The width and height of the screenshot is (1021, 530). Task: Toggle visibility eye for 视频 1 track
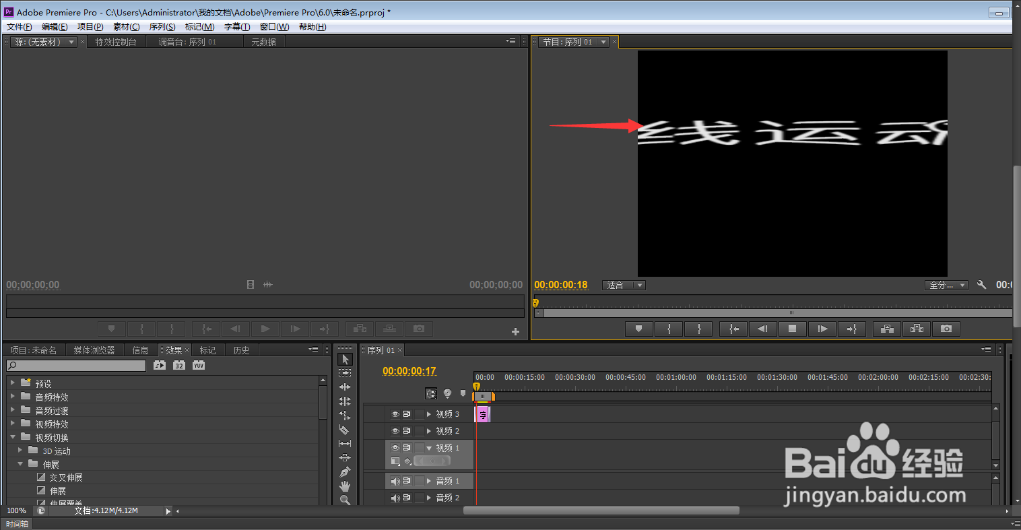(395, 448)
